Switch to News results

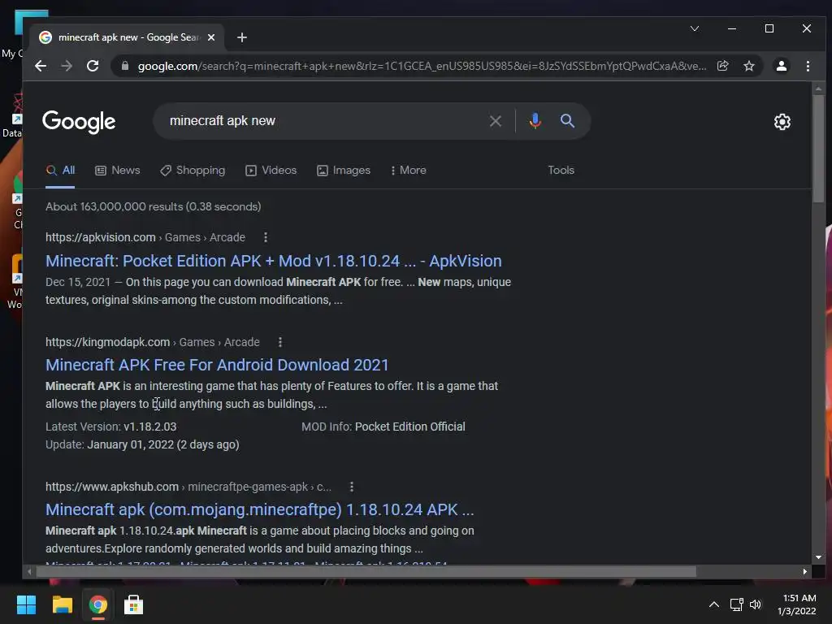click(x=118, y=171)
